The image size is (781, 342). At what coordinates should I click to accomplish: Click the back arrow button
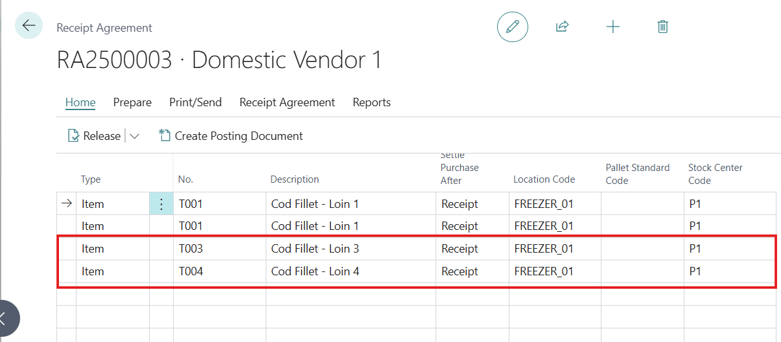tap(29, 26)
